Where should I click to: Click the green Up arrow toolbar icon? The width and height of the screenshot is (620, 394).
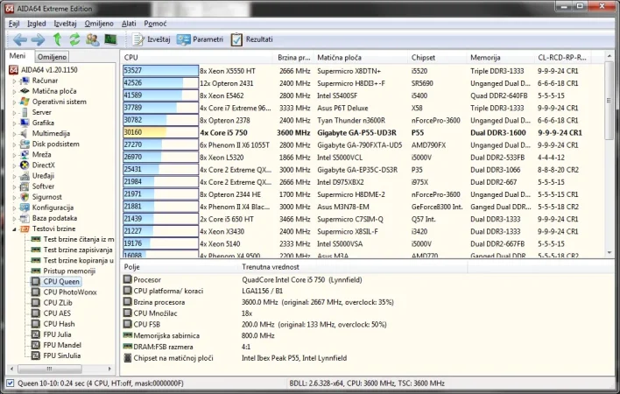pos(57,39)
